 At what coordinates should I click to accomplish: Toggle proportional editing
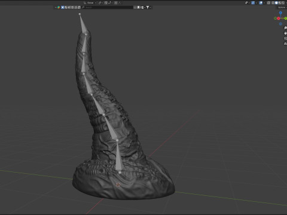pos(116,3)
